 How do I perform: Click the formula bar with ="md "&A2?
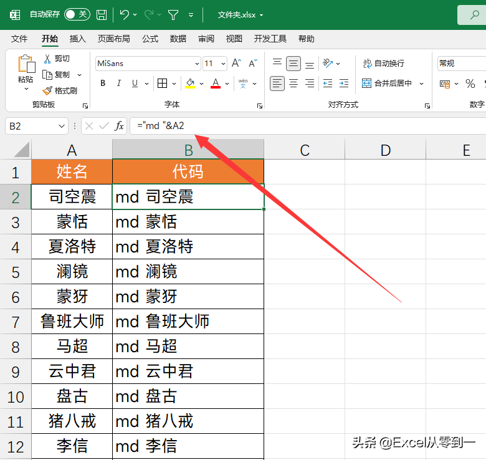click(x=308, y=126)
